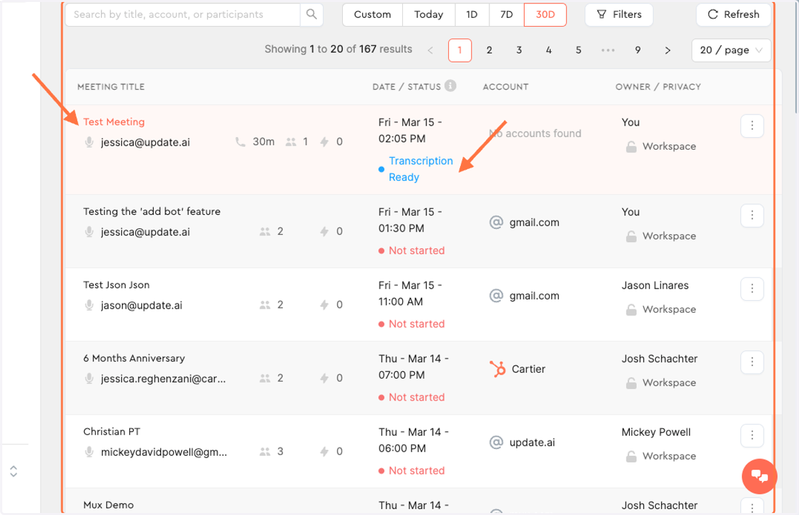The width and height of the screenshot is (799, 515).
Task: Choose the Custom date range option
Action: coord(372,15)
